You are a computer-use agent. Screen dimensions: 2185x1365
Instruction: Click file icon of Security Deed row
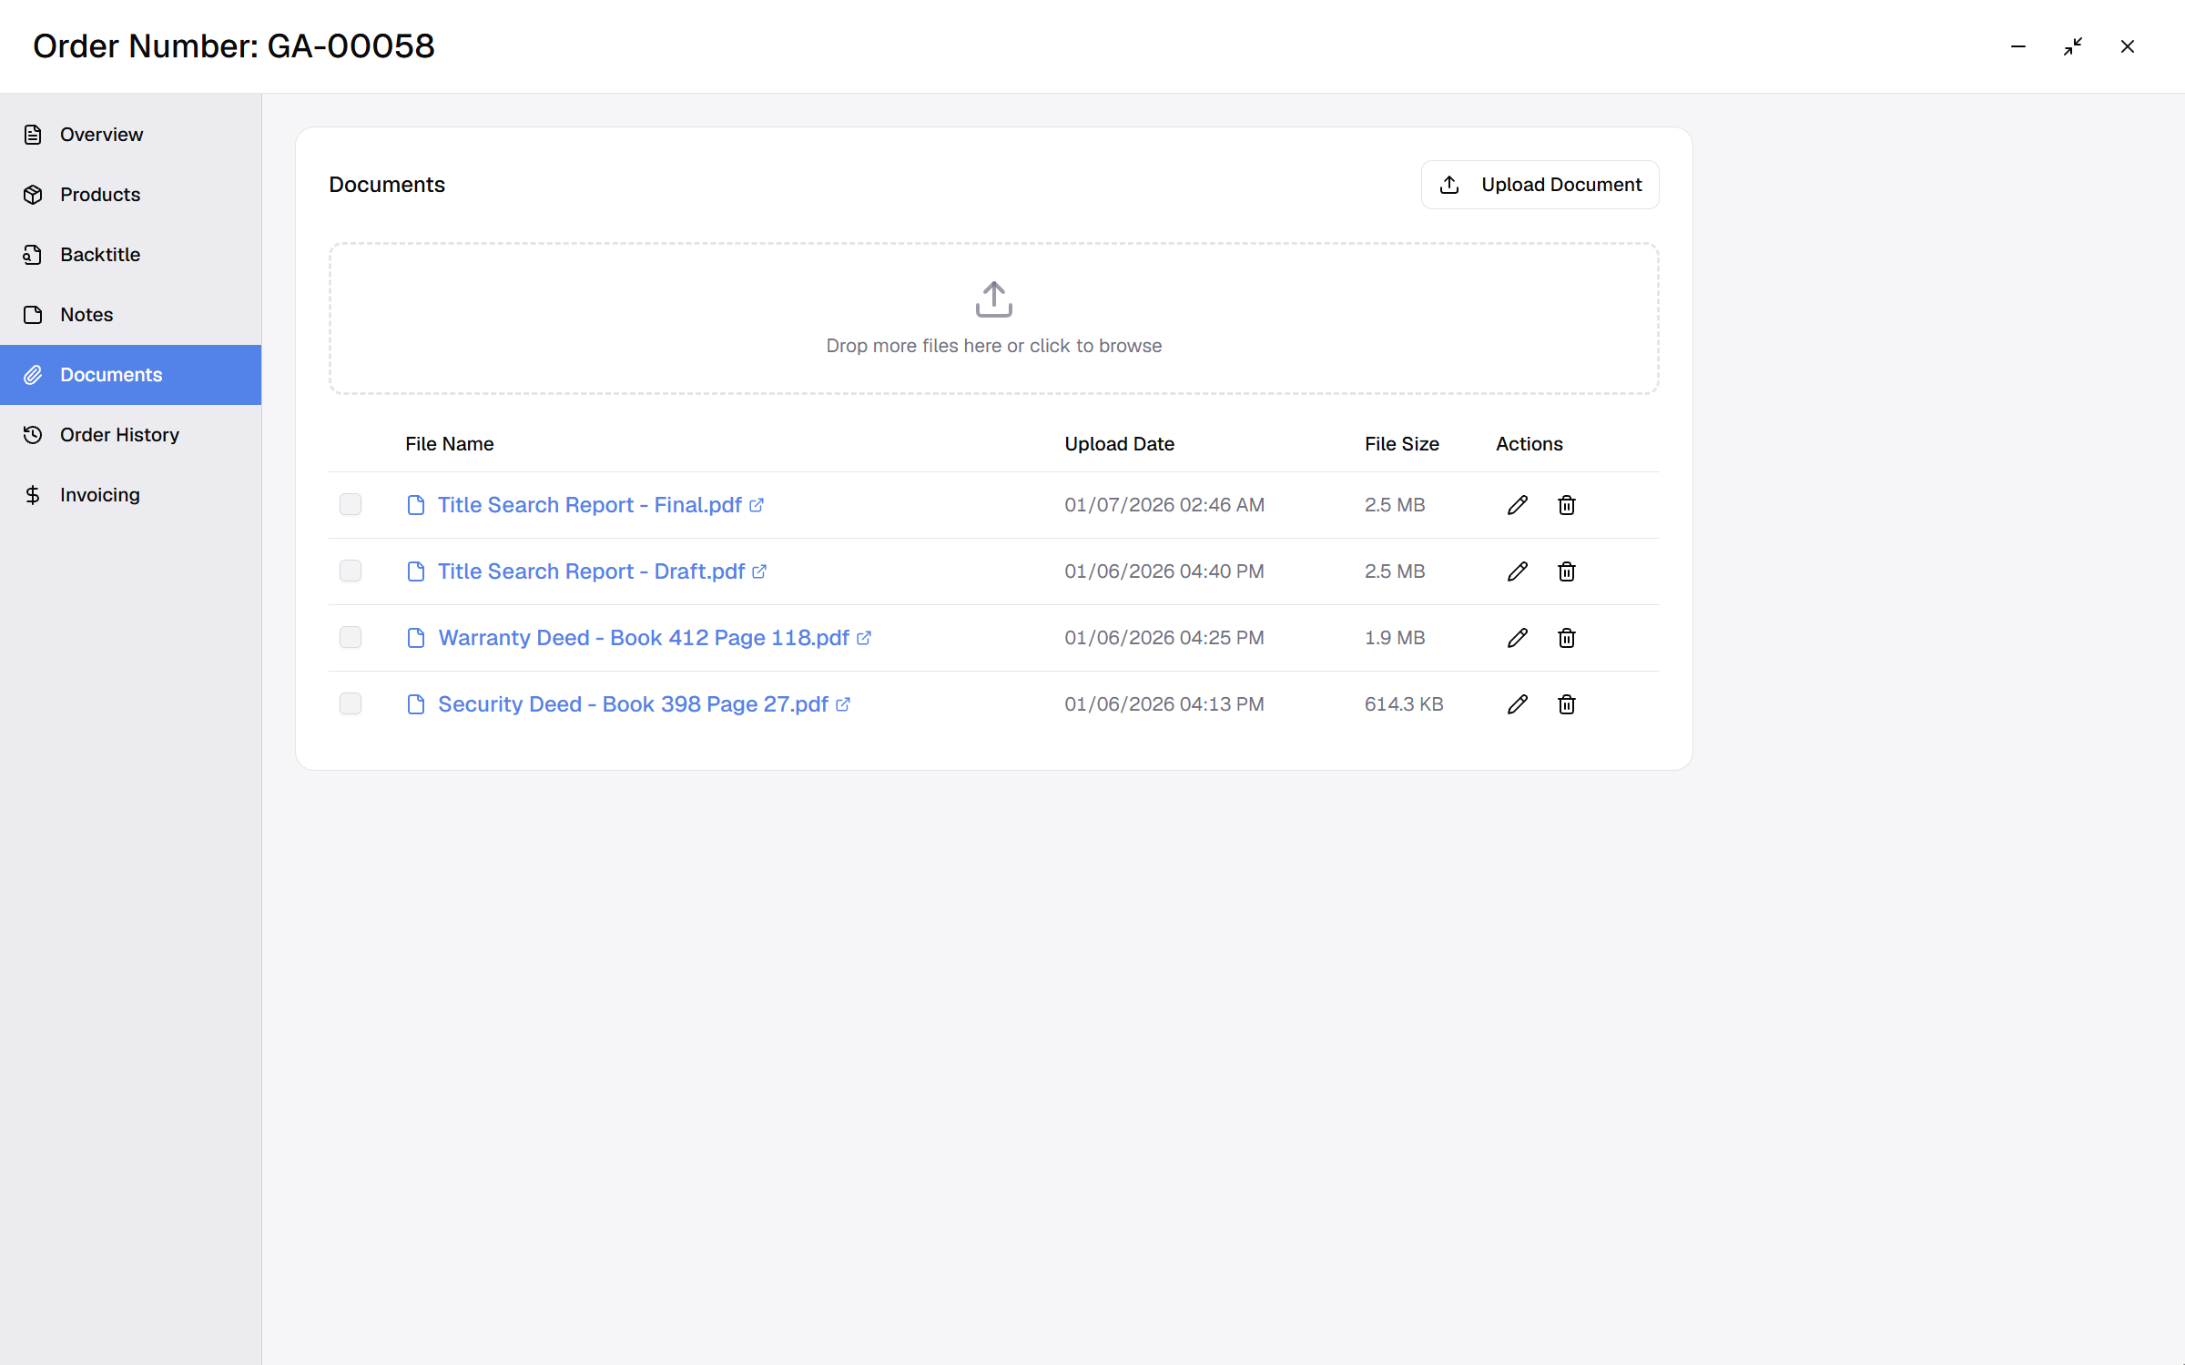pos(416,704)
